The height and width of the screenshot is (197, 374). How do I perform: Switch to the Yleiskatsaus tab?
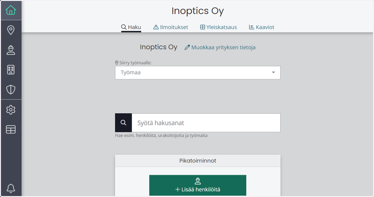[218, 27]
